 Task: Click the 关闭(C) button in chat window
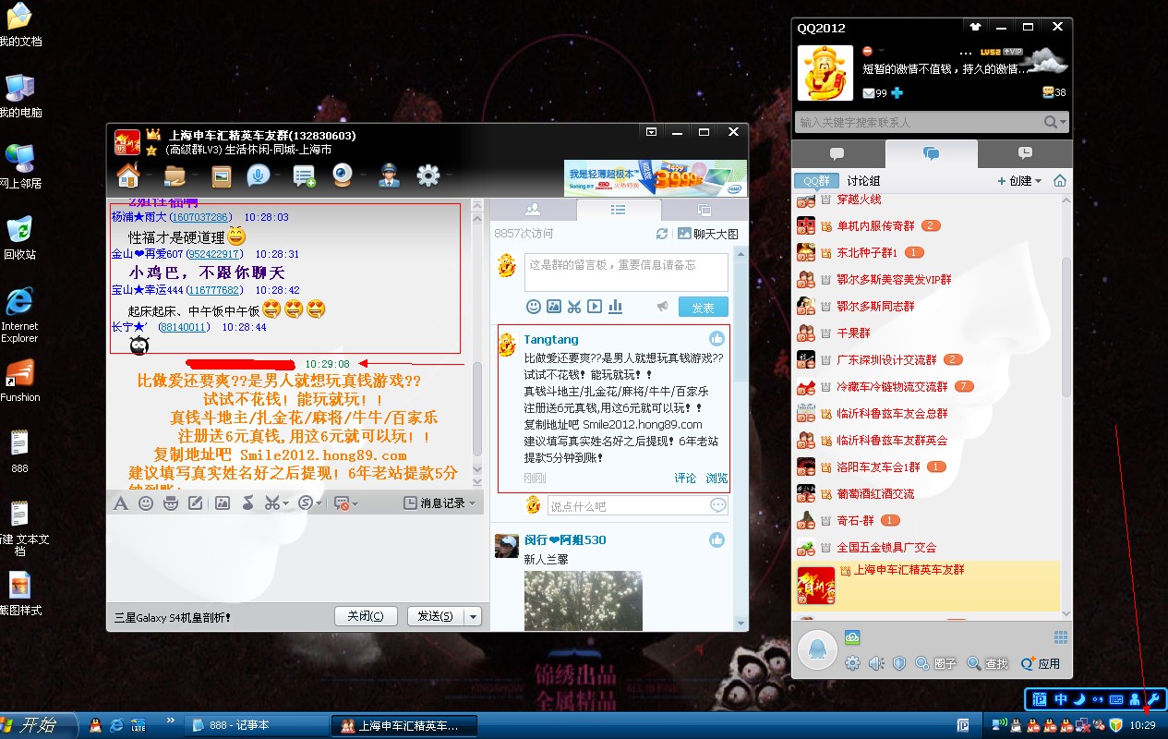[x=366, y=616]
